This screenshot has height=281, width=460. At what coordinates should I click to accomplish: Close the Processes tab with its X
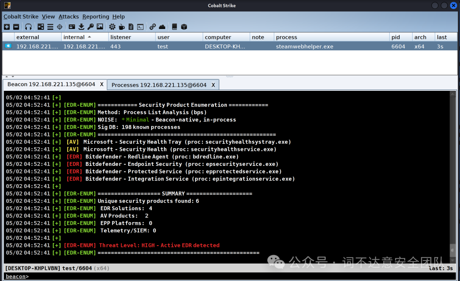(x=213, y=85)
